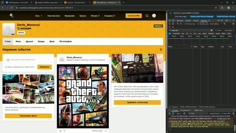Clear the console messages icon
This screenshot has height=133, width=236.
pyautogui.click(x=173, y=113)
